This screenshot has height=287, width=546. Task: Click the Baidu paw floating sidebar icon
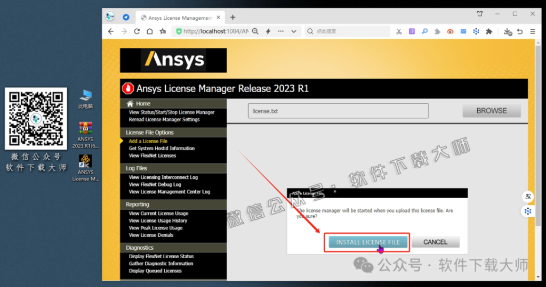[x=528, y=211]
